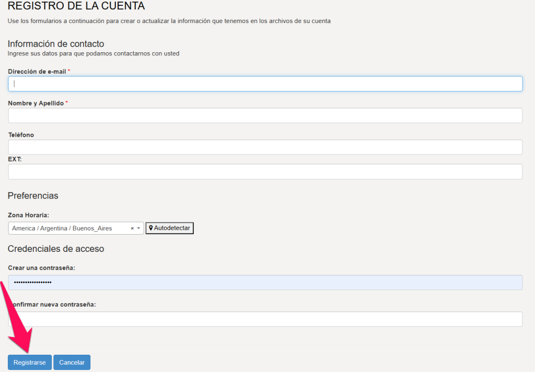Click the EXT: label
Image resolution: width=535 pixels, height=372 pixels.
15,159
